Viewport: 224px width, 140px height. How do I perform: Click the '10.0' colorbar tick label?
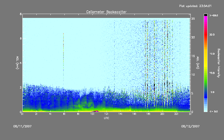click(x=212, y=73)
